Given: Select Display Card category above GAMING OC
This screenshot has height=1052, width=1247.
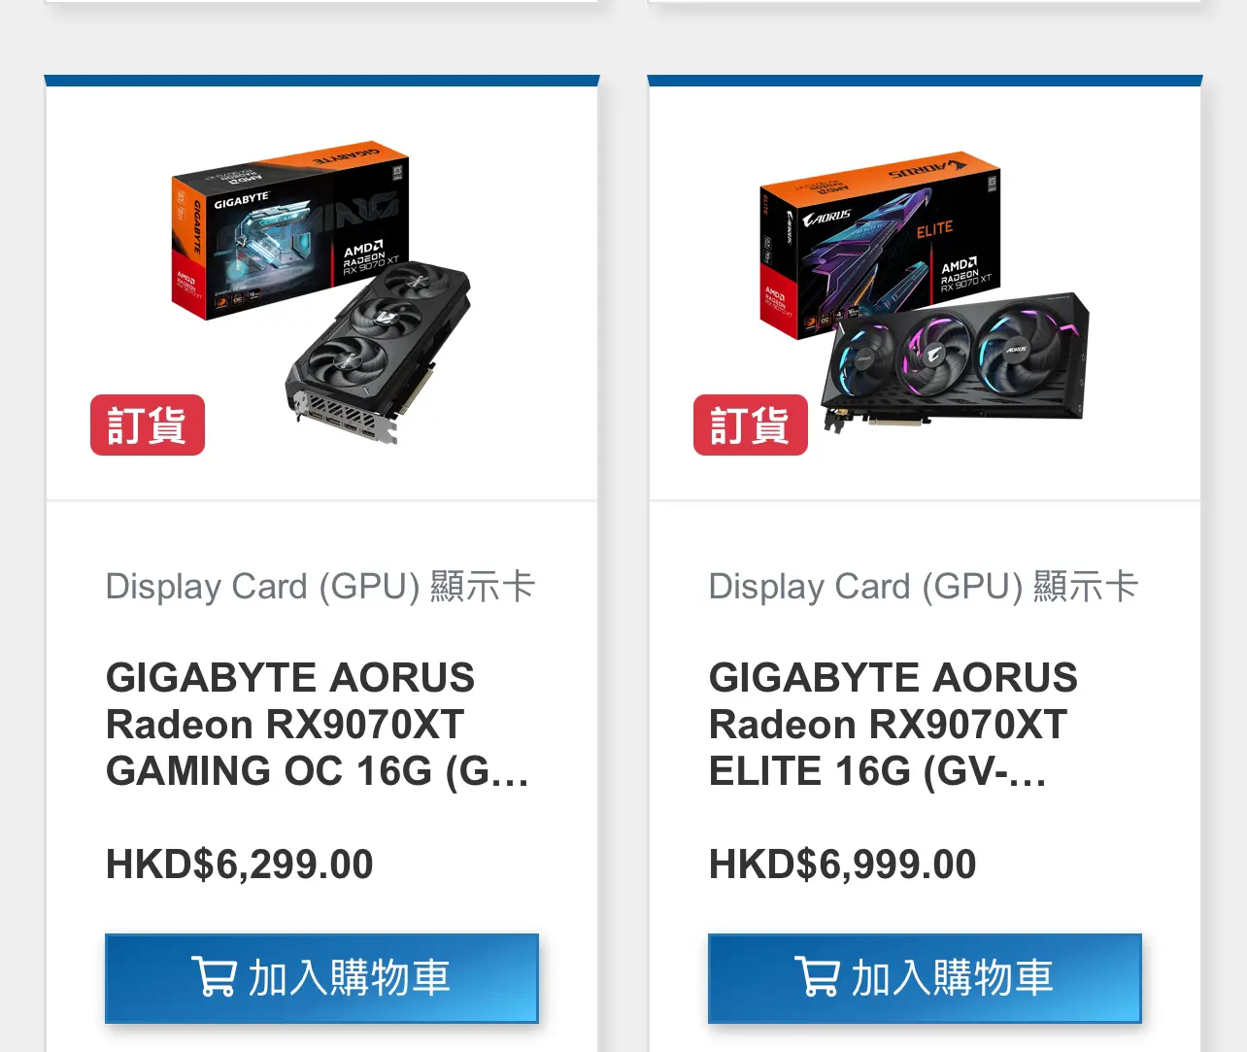Looking at the screenshot, I should [x=320, y=587].
